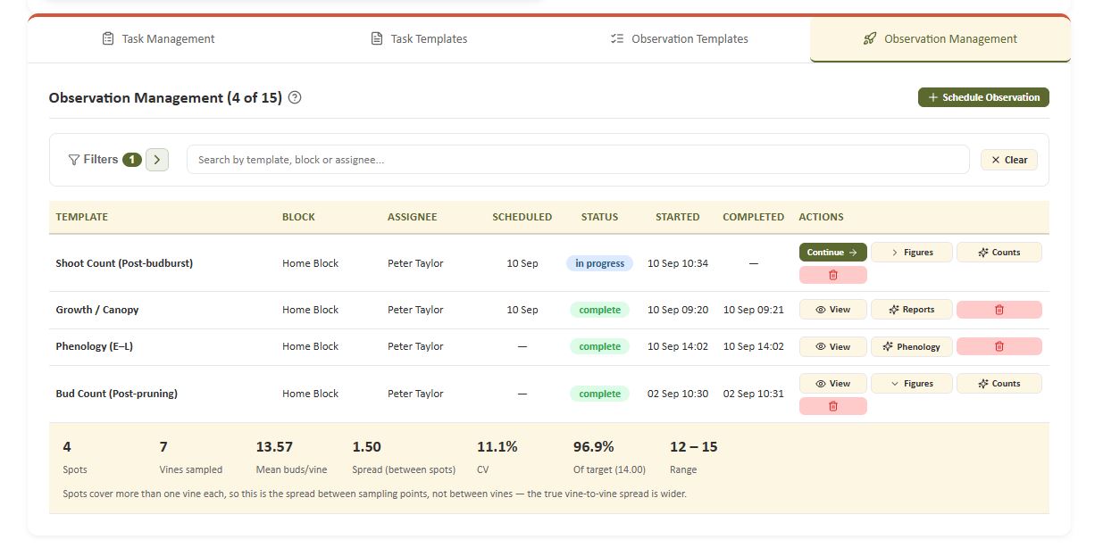Click the active filter count badge
The image size is (1103, 548).
coord(132,160)
